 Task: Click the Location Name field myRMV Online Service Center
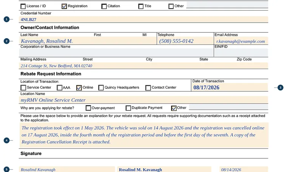click(x=143, y=100)
